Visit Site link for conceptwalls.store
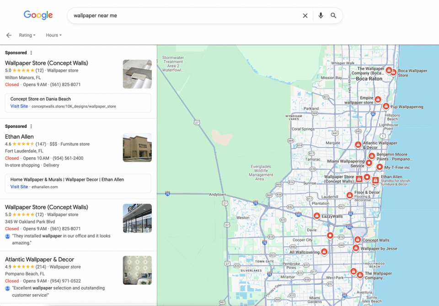Image resolution: width=439 pixels, height=306 pixels. (19, 106)
